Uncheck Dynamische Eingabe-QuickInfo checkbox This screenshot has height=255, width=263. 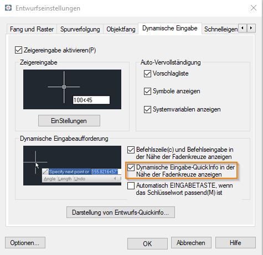(131, 167)
